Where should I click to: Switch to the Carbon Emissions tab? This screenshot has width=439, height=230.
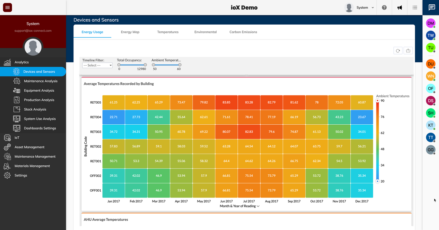click(243, 32)
